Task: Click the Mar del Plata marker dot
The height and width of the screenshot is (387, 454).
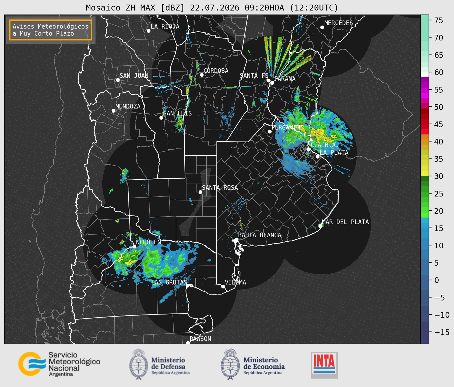Action: click(x=320, y=226)
